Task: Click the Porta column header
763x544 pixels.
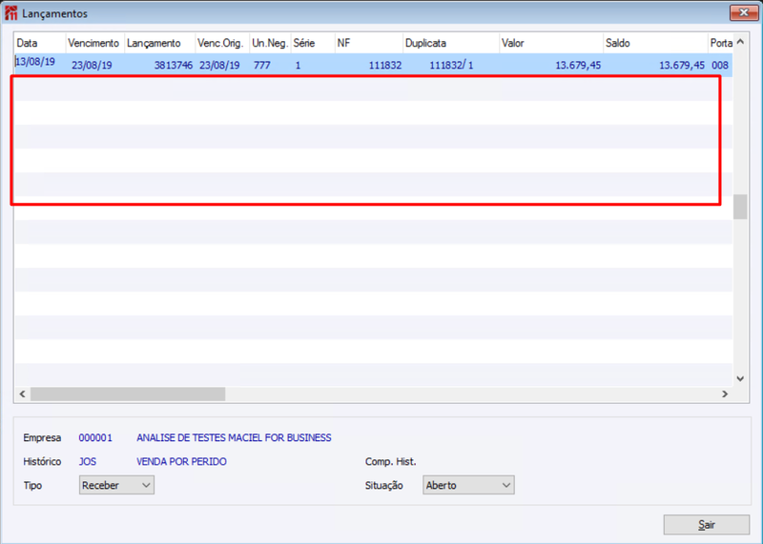Action: pos(721,43)
